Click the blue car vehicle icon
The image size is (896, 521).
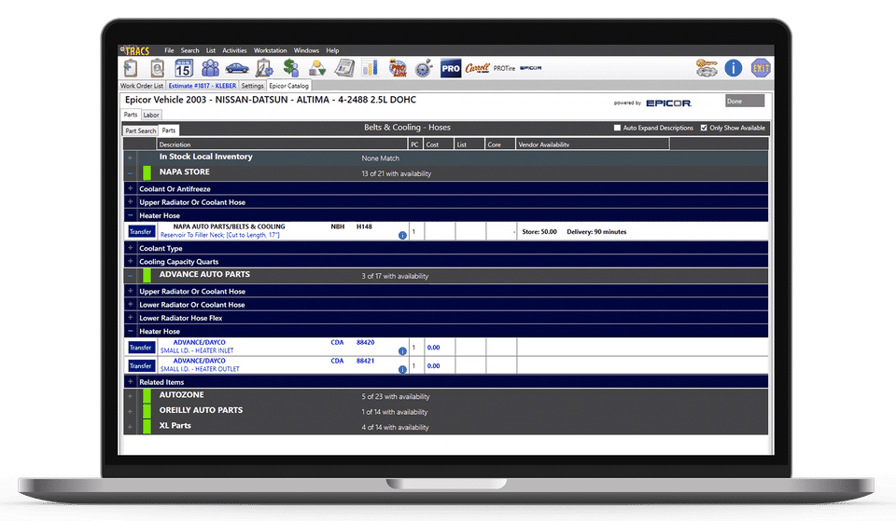point(237,68)
